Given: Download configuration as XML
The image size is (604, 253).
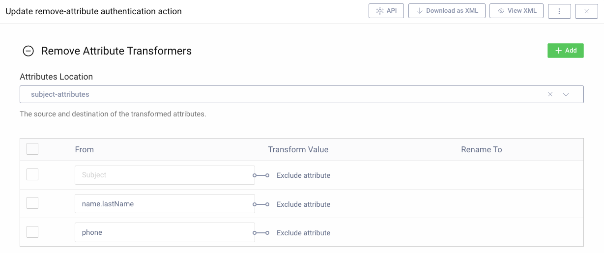Looking at the screenshot, I should tap(447, 11).
